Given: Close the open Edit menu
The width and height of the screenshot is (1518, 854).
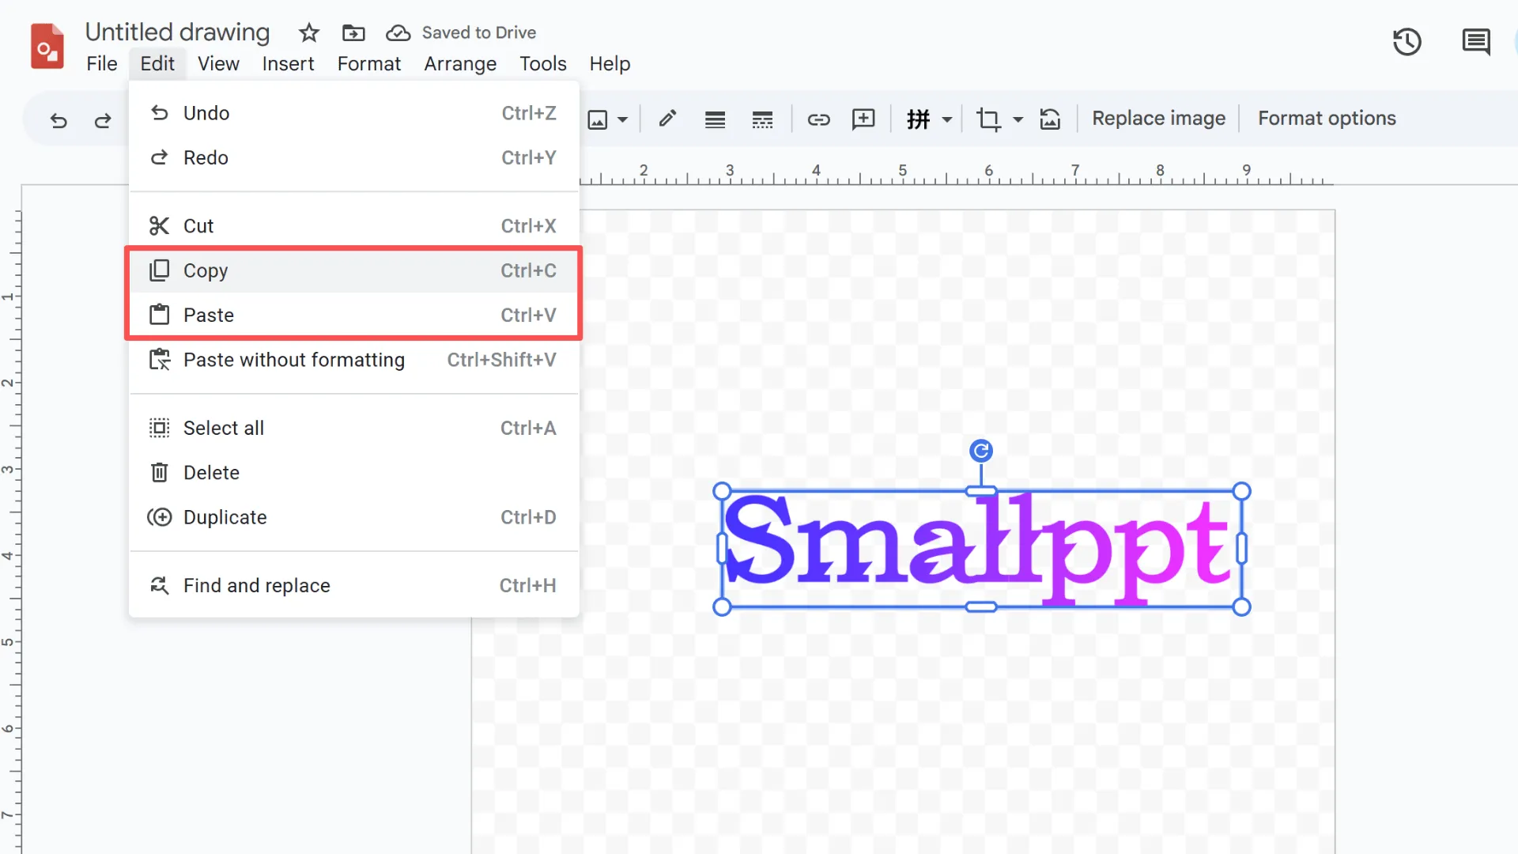Looking at the screenshot, I should pyautogui.click(x=157, y=64).
